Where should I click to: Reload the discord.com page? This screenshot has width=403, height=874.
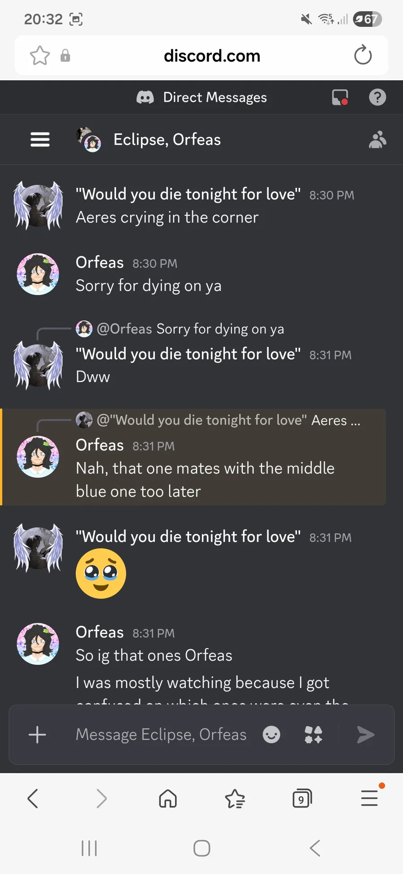(363, 56)
